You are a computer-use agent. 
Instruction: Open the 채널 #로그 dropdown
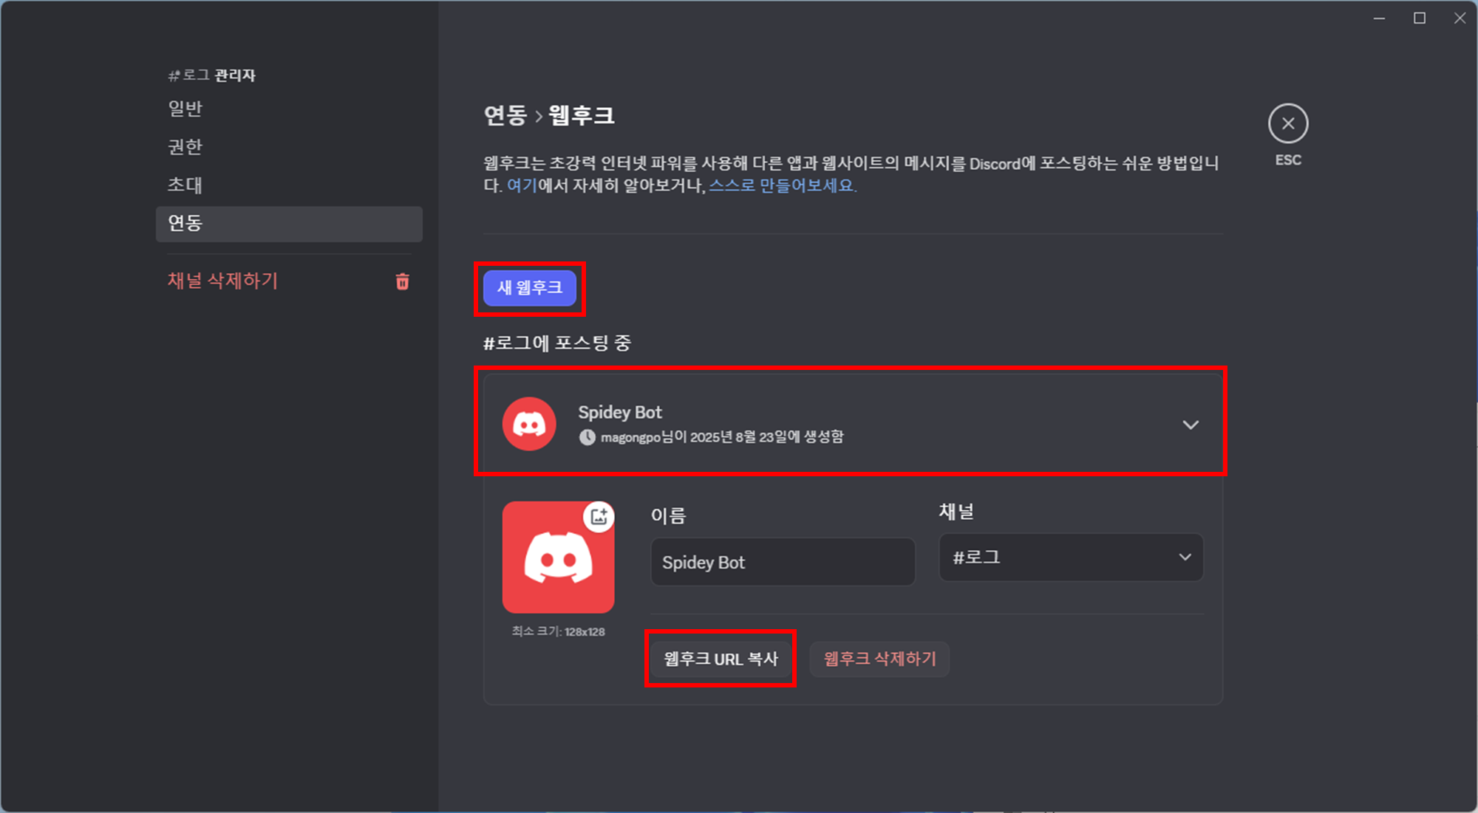1071,558
